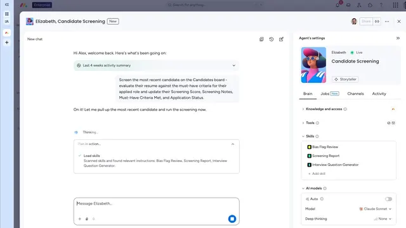This screenshot has height=228, width=406.
Task: Collapse the AI models section
Action: tap(303, 189)
